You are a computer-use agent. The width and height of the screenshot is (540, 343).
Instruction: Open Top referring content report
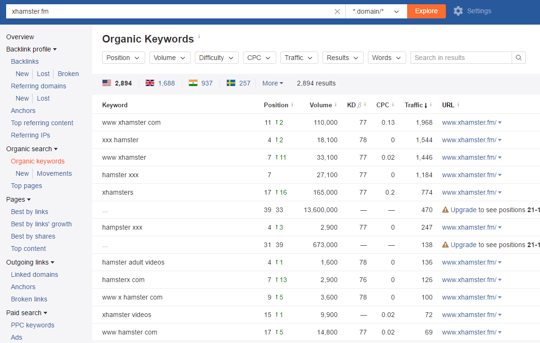[42, 123]
